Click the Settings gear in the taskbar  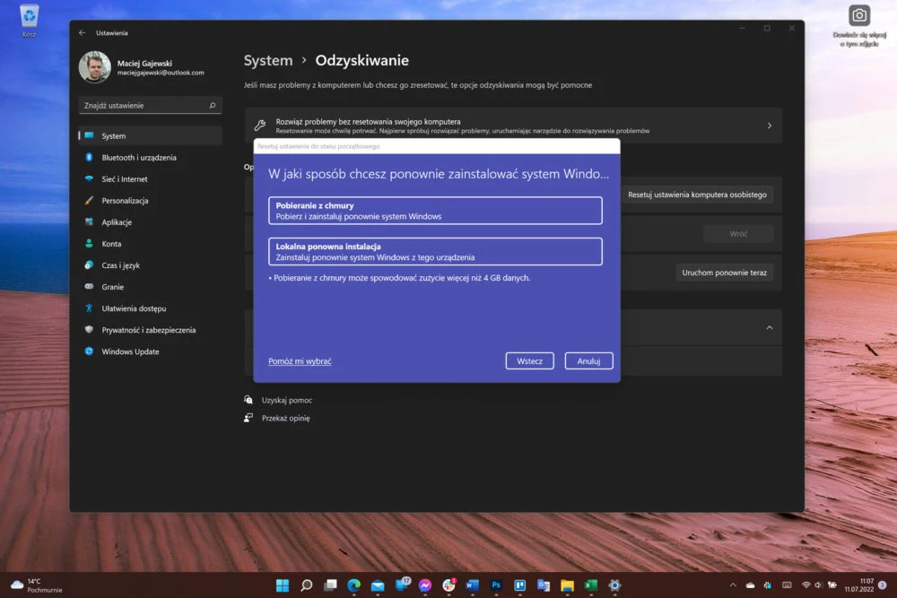[615, 585]
